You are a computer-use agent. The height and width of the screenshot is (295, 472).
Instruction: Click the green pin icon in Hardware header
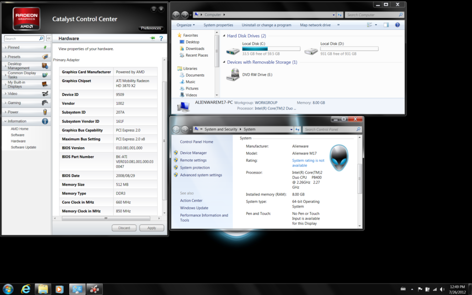tap(153, 38)
